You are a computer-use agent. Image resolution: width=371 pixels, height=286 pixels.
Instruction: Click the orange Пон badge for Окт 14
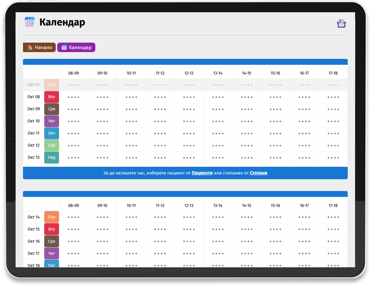(52, 217)
